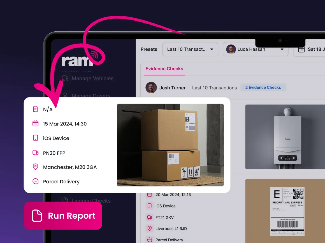The height and width of the screenshot is (243, 325).
Task: Open Licence Checks in the sidebar
Action: point(87,200)
